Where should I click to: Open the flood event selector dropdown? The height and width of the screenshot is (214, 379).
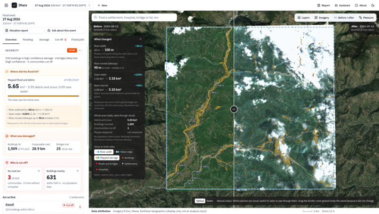[x=63, y=5]
